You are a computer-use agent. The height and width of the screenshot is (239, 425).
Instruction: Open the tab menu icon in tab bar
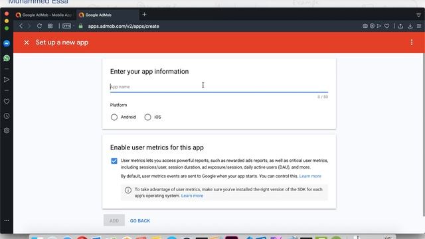point(419,15)
